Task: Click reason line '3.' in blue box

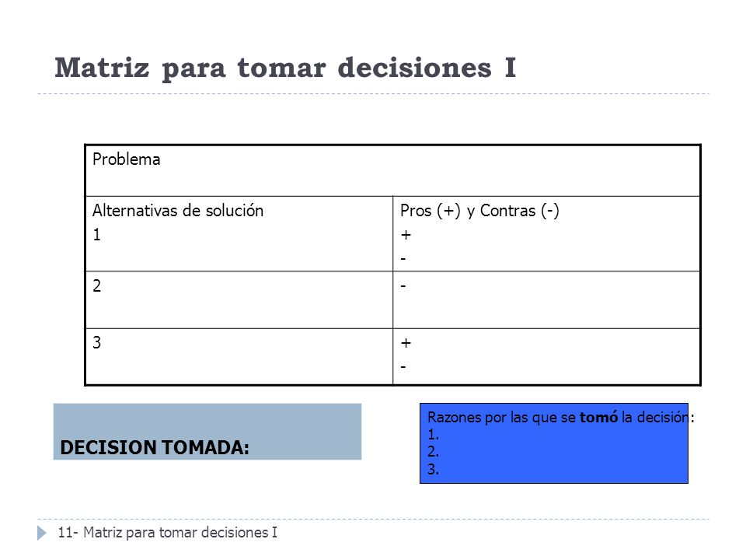Action: (433, 470)
